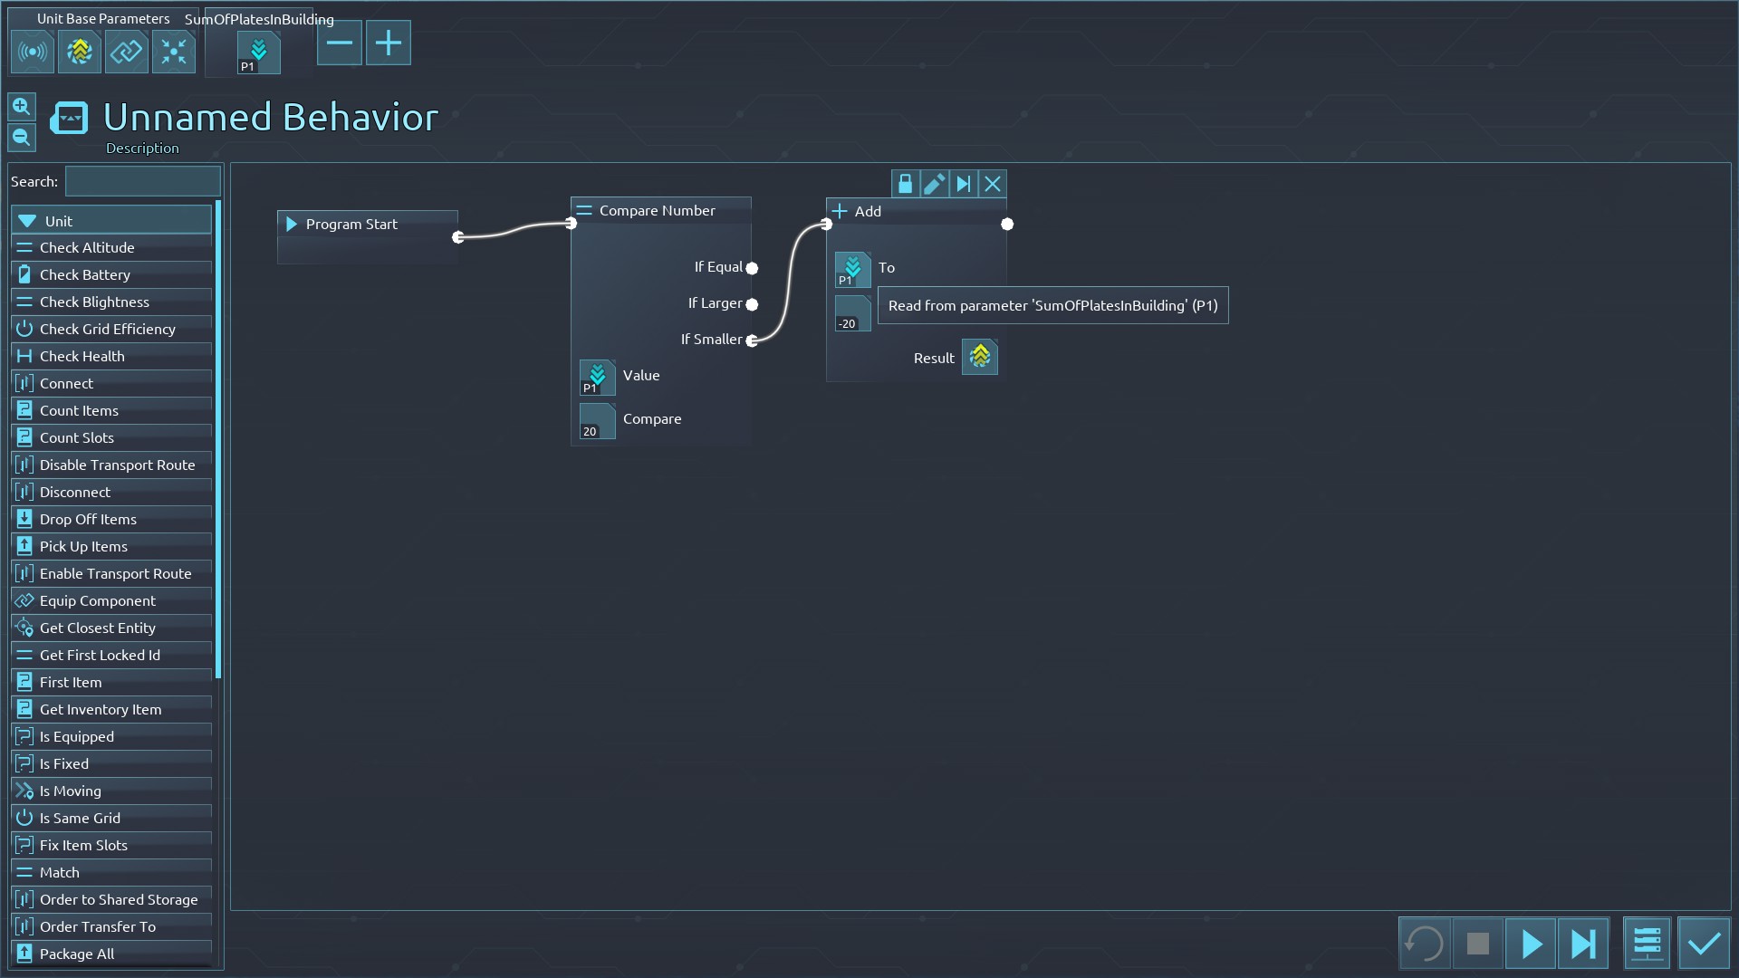
Task: Click the instruction list scrollbar
Action: [x=218, y=440]
